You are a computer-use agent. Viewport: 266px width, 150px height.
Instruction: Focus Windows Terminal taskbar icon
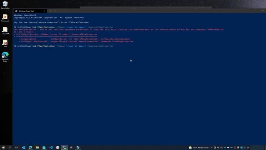coord(64,147)
